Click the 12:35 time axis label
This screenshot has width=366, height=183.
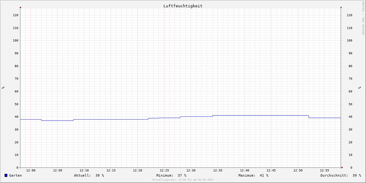tap(218, 170)
